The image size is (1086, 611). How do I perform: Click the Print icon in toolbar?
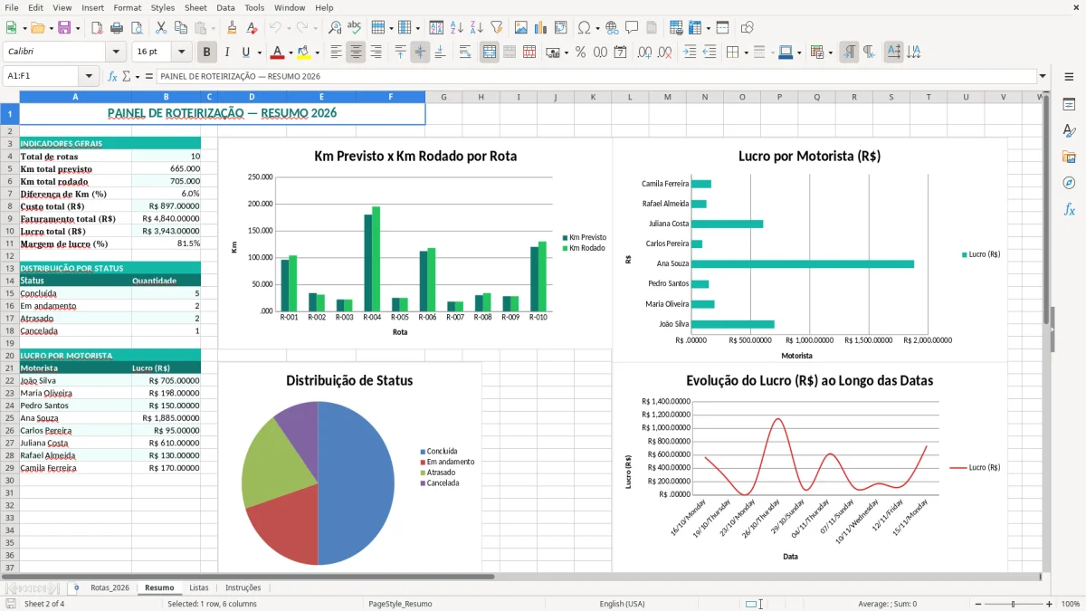117,28
